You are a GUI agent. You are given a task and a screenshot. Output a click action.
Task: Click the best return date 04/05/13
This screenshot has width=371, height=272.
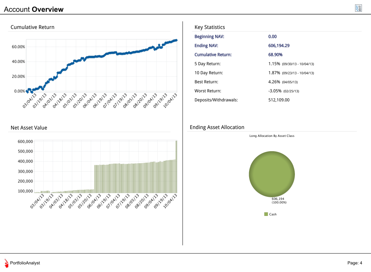pyautogui.click(x=290, y=82)
